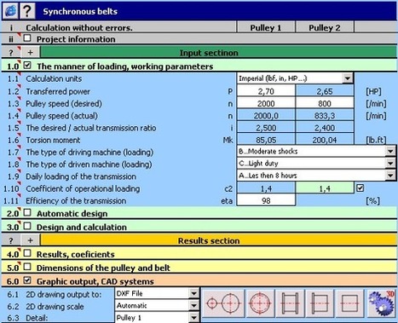Image resolution: width=398 pixels, height=323 pixels.
Task: Toggle Project information checkbox
Action: (27, 37)
